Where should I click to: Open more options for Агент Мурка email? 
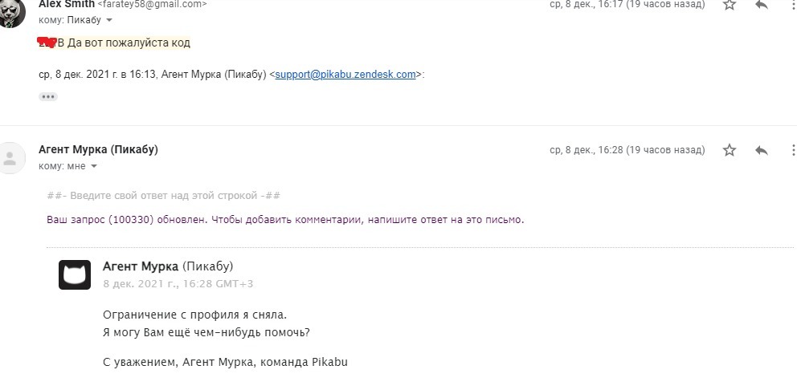point(793,150)
